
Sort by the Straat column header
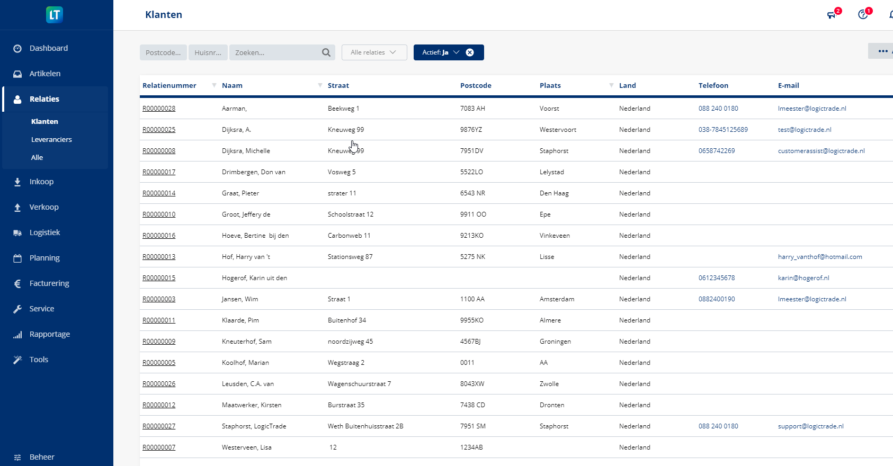[x=338, y=85]
